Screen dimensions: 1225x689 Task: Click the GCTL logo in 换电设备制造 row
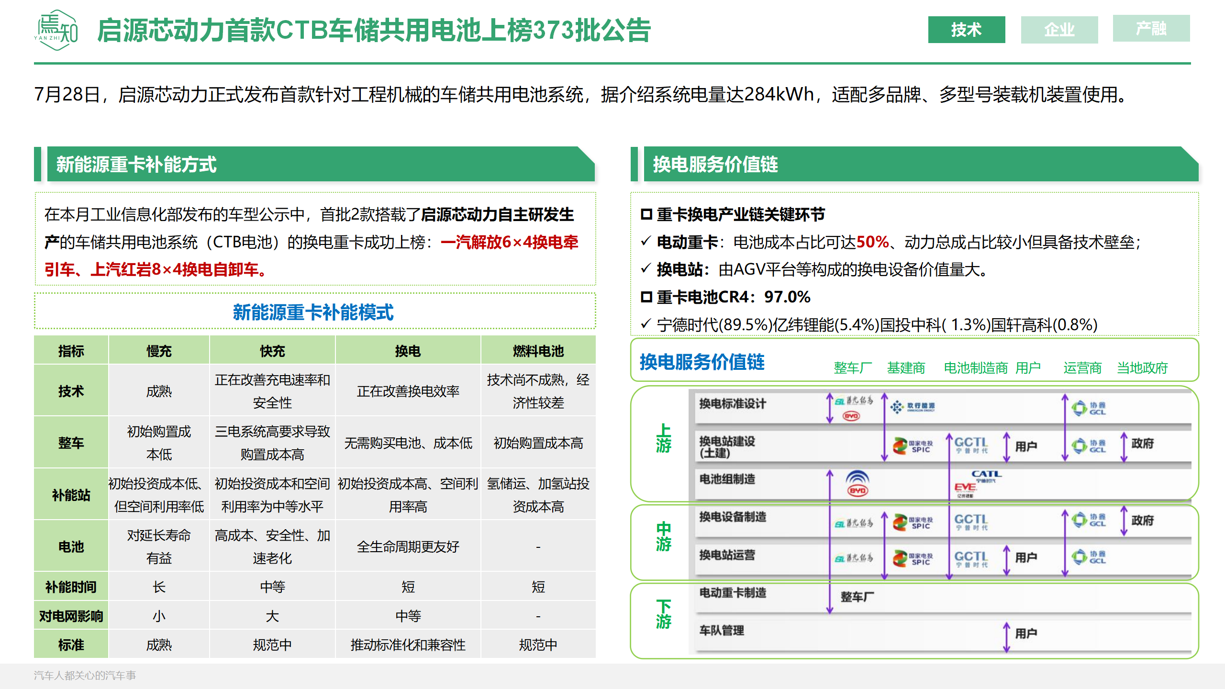tap(971, 522)
